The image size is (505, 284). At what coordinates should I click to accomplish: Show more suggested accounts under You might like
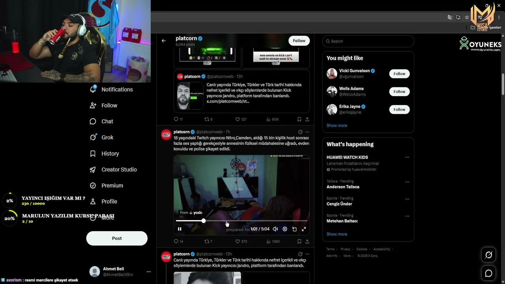pyautogui.click(x=337, y=125)
